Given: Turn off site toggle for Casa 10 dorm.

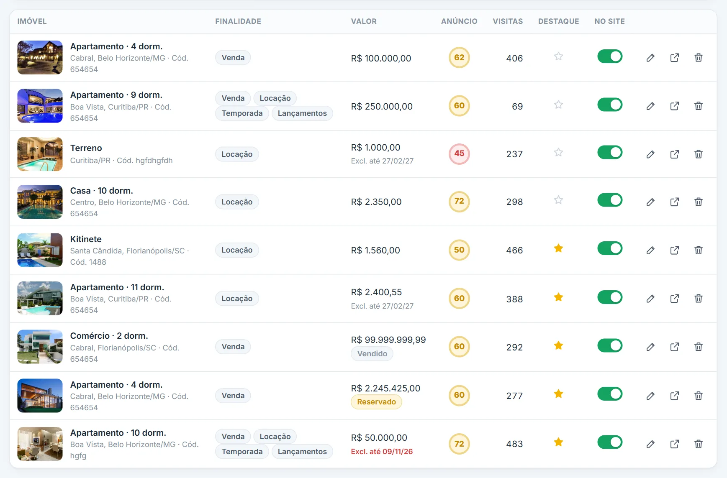Looking at the screenshot, I should [609, 200].
